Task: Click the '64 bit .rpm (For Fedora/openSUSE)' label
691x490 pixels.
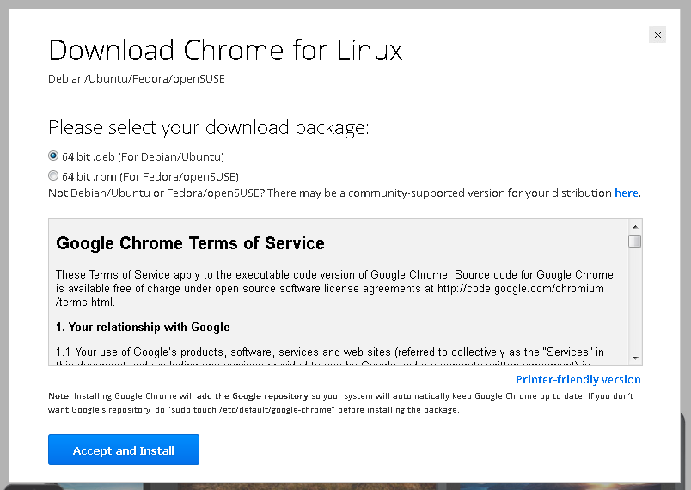Action: click(150, 177)
